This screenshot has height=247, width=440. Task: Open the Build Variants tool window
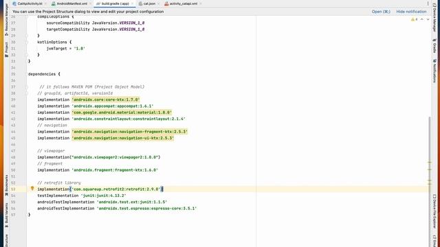pos(6,215)
